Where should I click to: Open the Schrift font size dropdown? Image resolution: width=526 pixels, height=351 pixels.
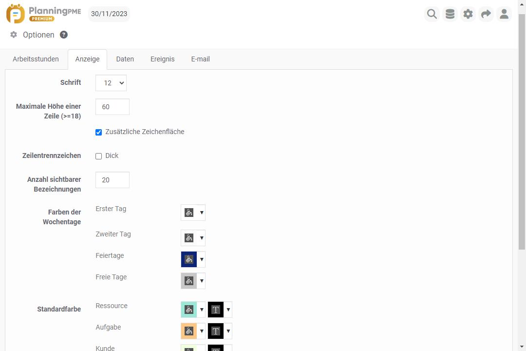[x=111, y=83]
